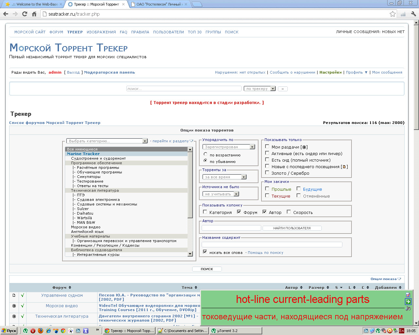Bookmark this page with the star icon
Image resolution: width=419 pixels, height=335 pixels.
392,14
